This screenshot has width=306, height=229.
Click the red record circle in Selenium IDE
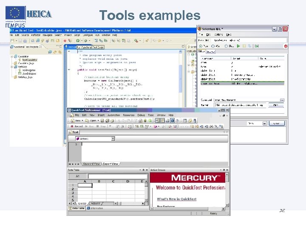[286, 46]
